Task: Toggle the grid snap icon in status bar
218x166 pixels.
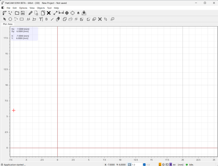Action: point(130,164)
